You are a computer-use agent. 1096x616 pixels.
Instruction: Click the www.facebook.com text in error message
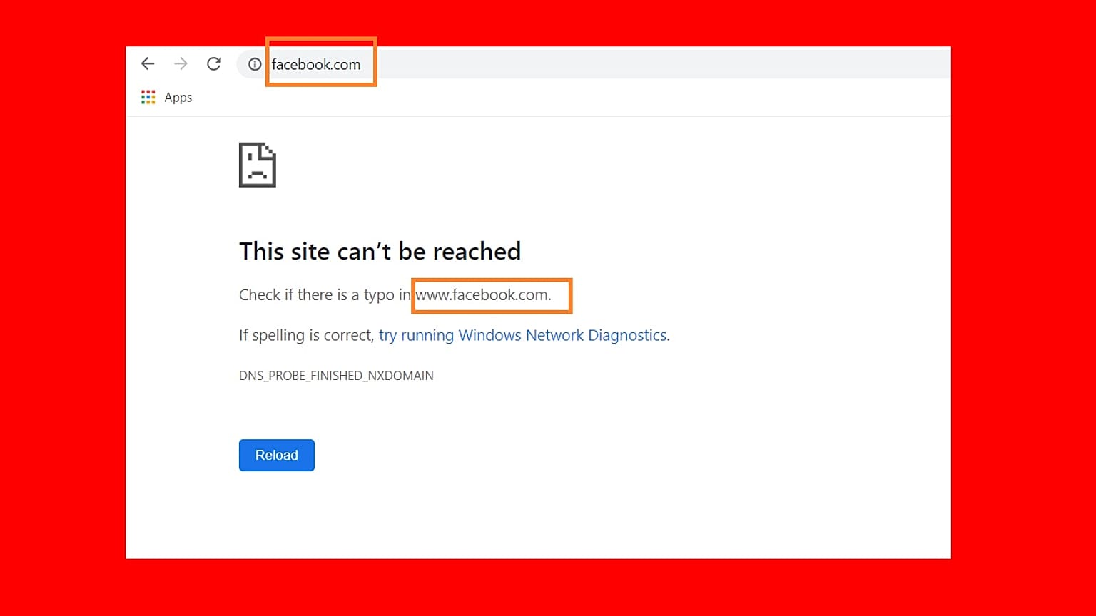click(x=482, y=295)
